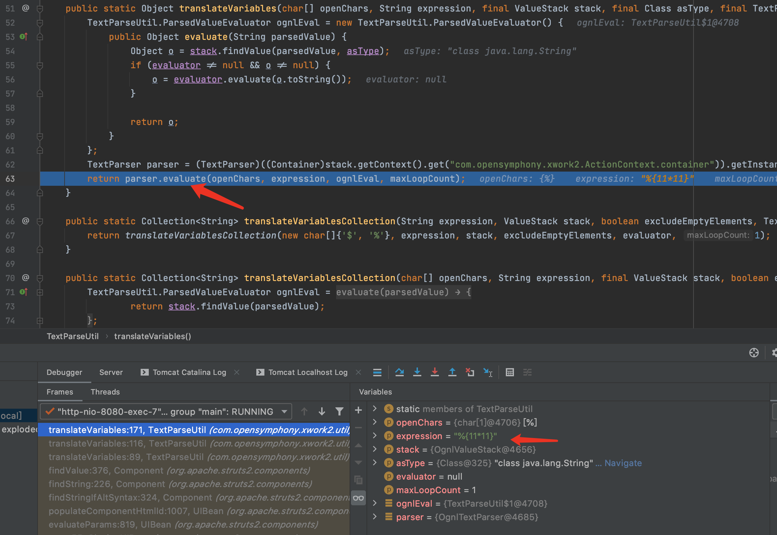Click Step Into debugger icon

[417, 372]
